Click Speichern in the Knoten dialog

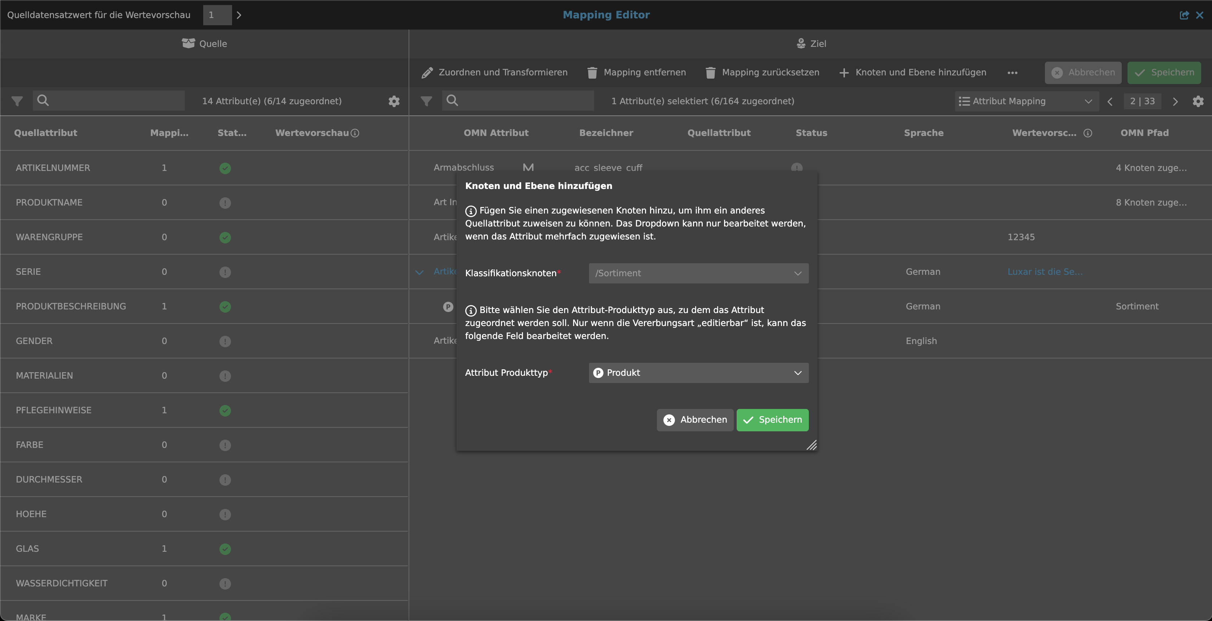tap(772, 420)
